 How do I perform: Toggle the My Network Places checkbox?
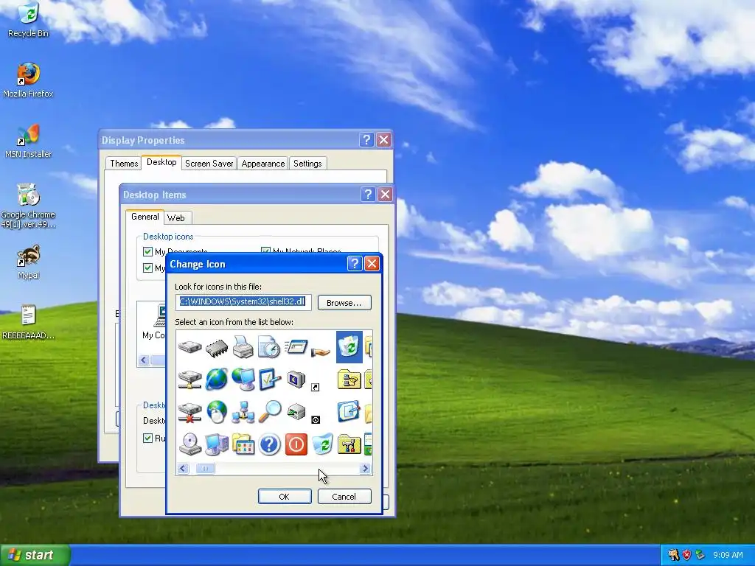click(x=265, y=251)
